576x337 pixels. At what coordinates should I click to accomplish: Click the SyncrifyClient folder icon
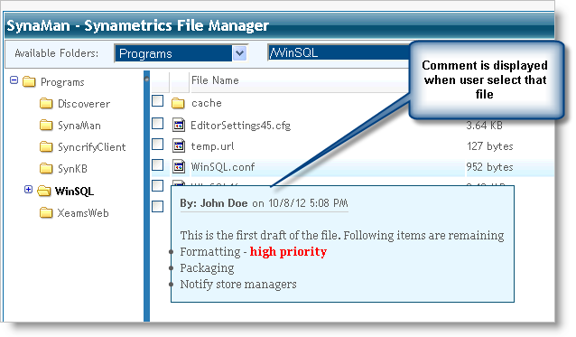46,147
